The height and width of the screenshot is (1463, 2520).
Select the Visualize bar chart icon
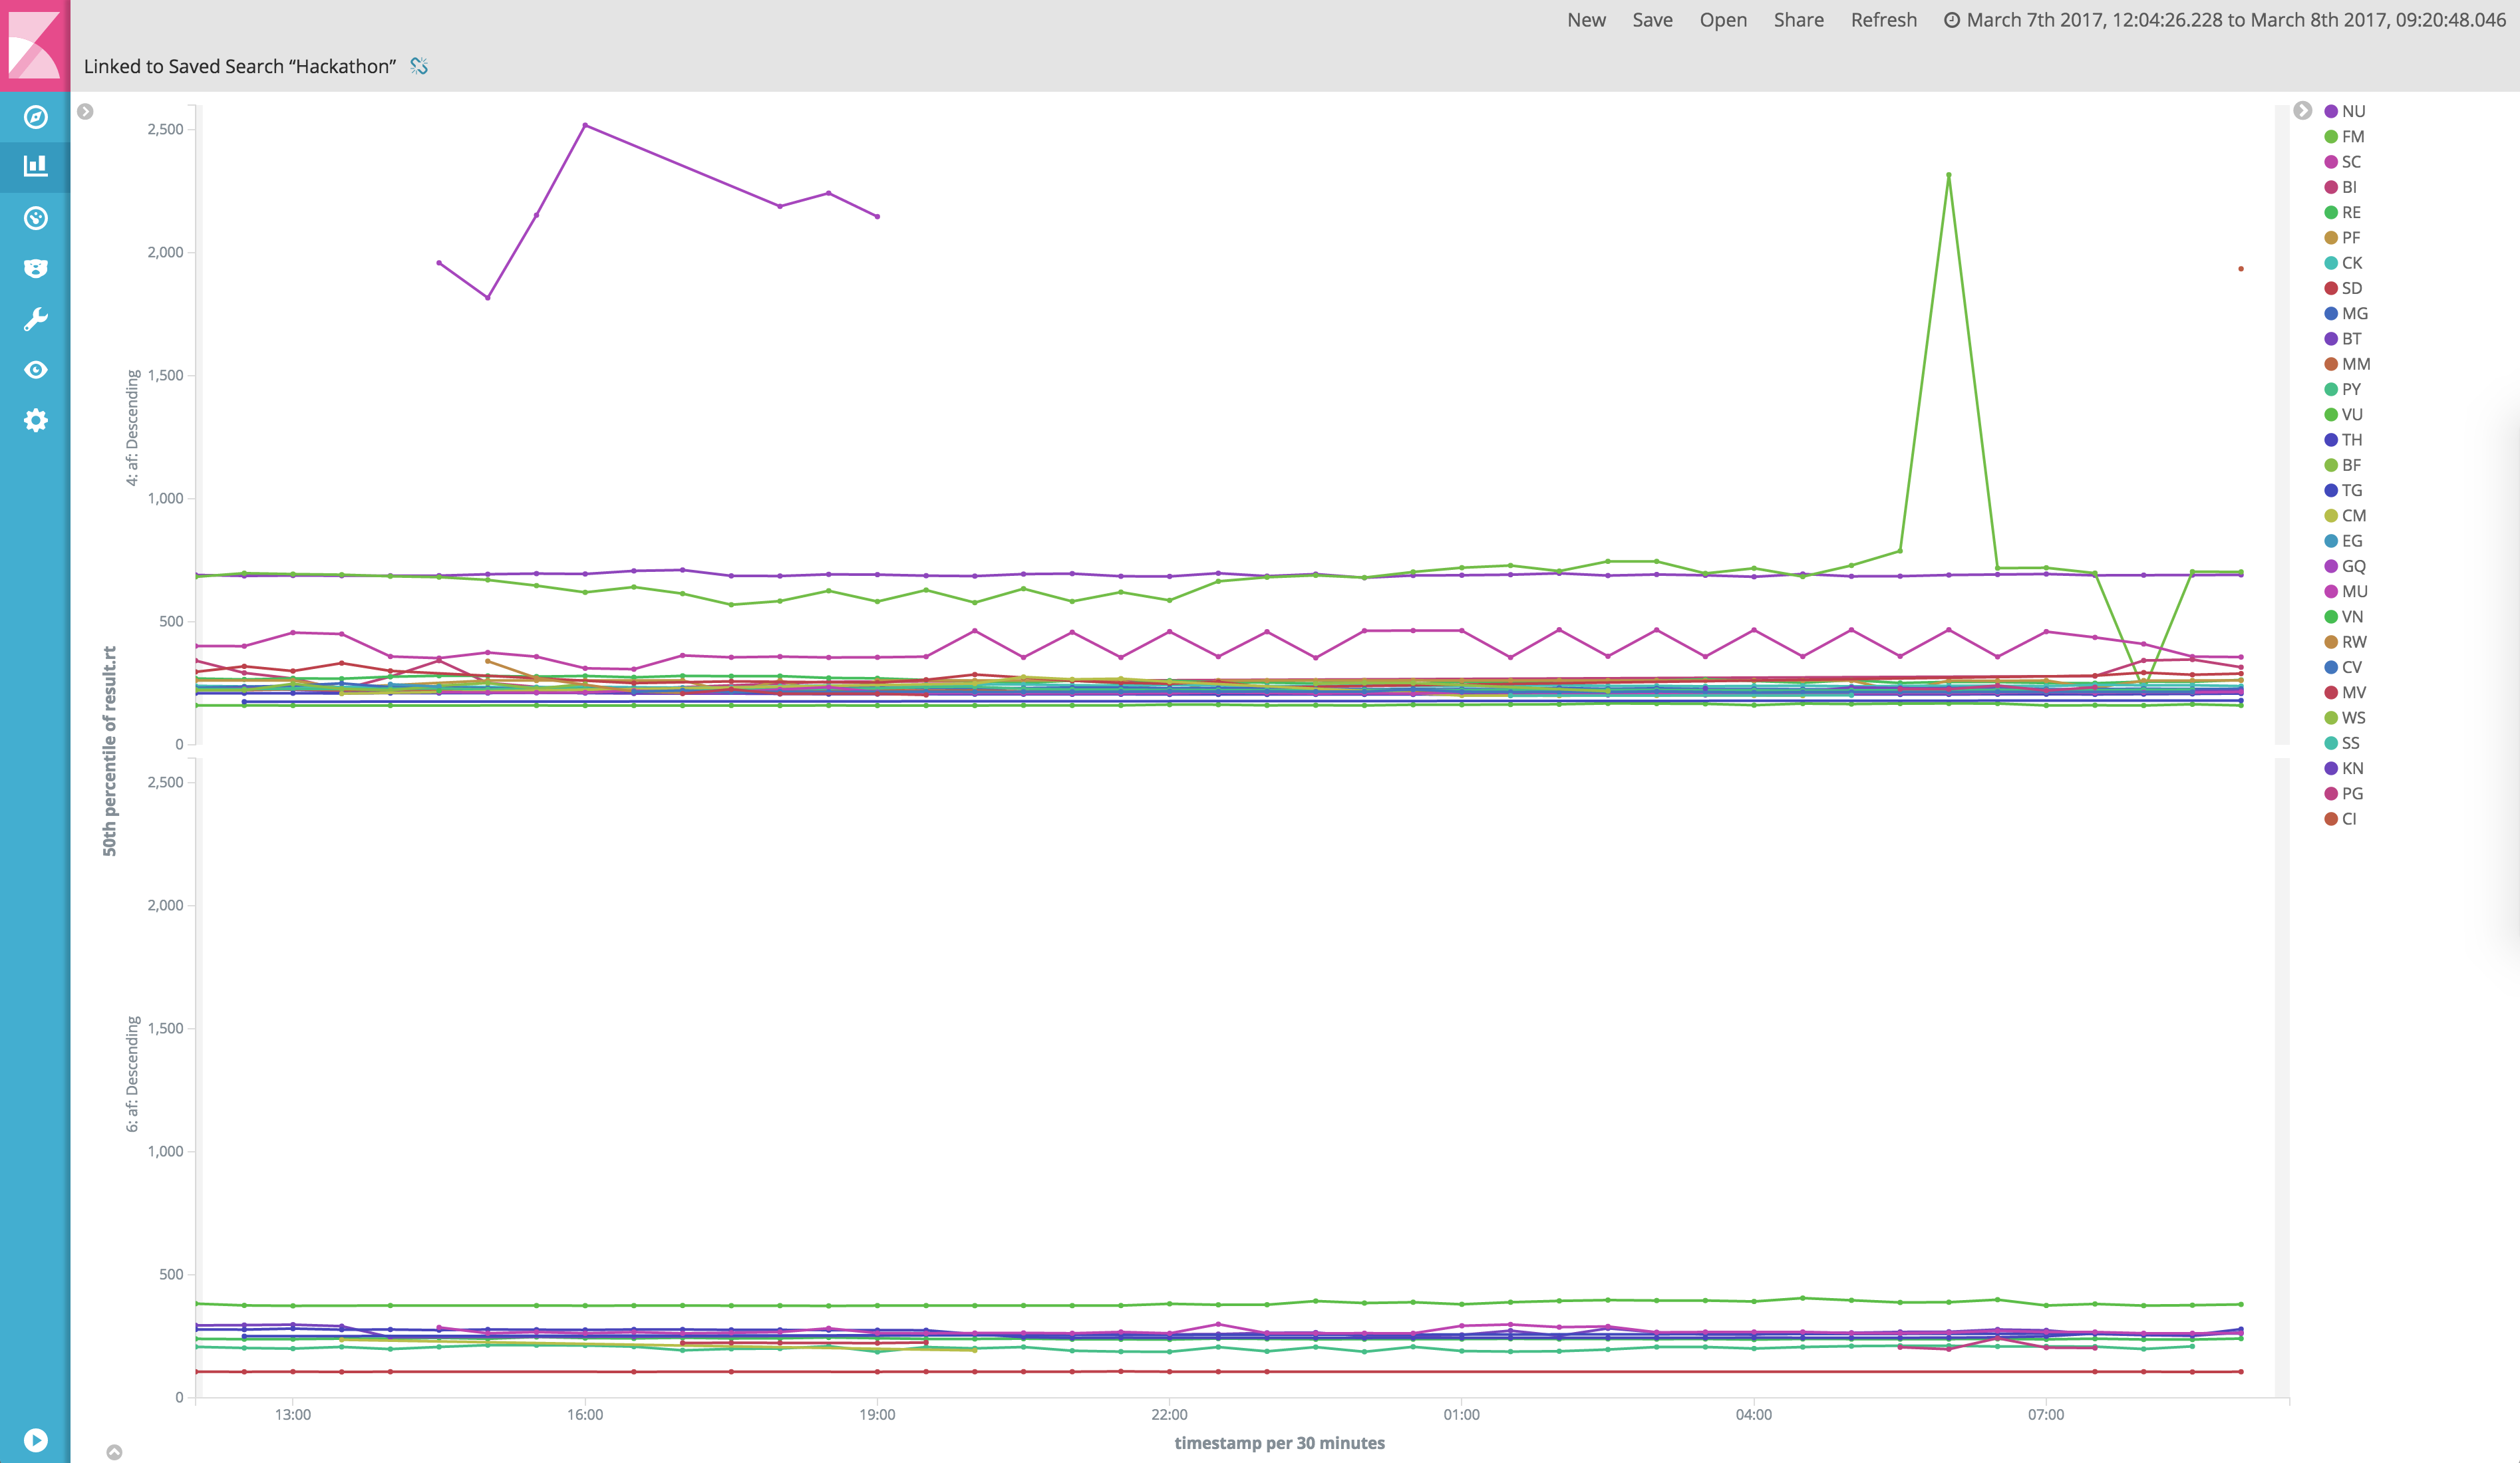pos(36,166)
